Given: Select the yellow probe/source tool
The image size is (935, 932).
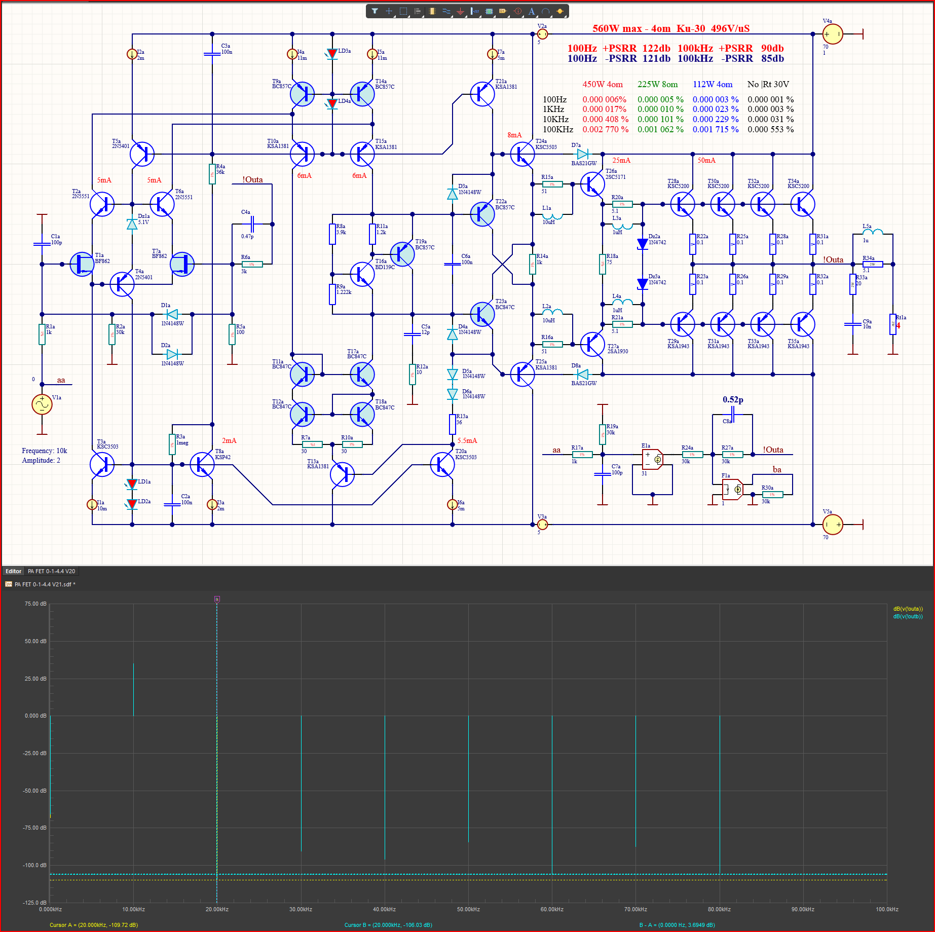Looking at the screenshot, I should coord(560,11).
